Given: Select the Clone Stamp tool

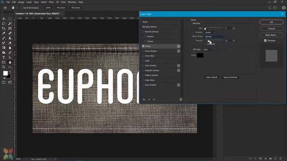Looking at the screenshot, I should pos(10,38).
